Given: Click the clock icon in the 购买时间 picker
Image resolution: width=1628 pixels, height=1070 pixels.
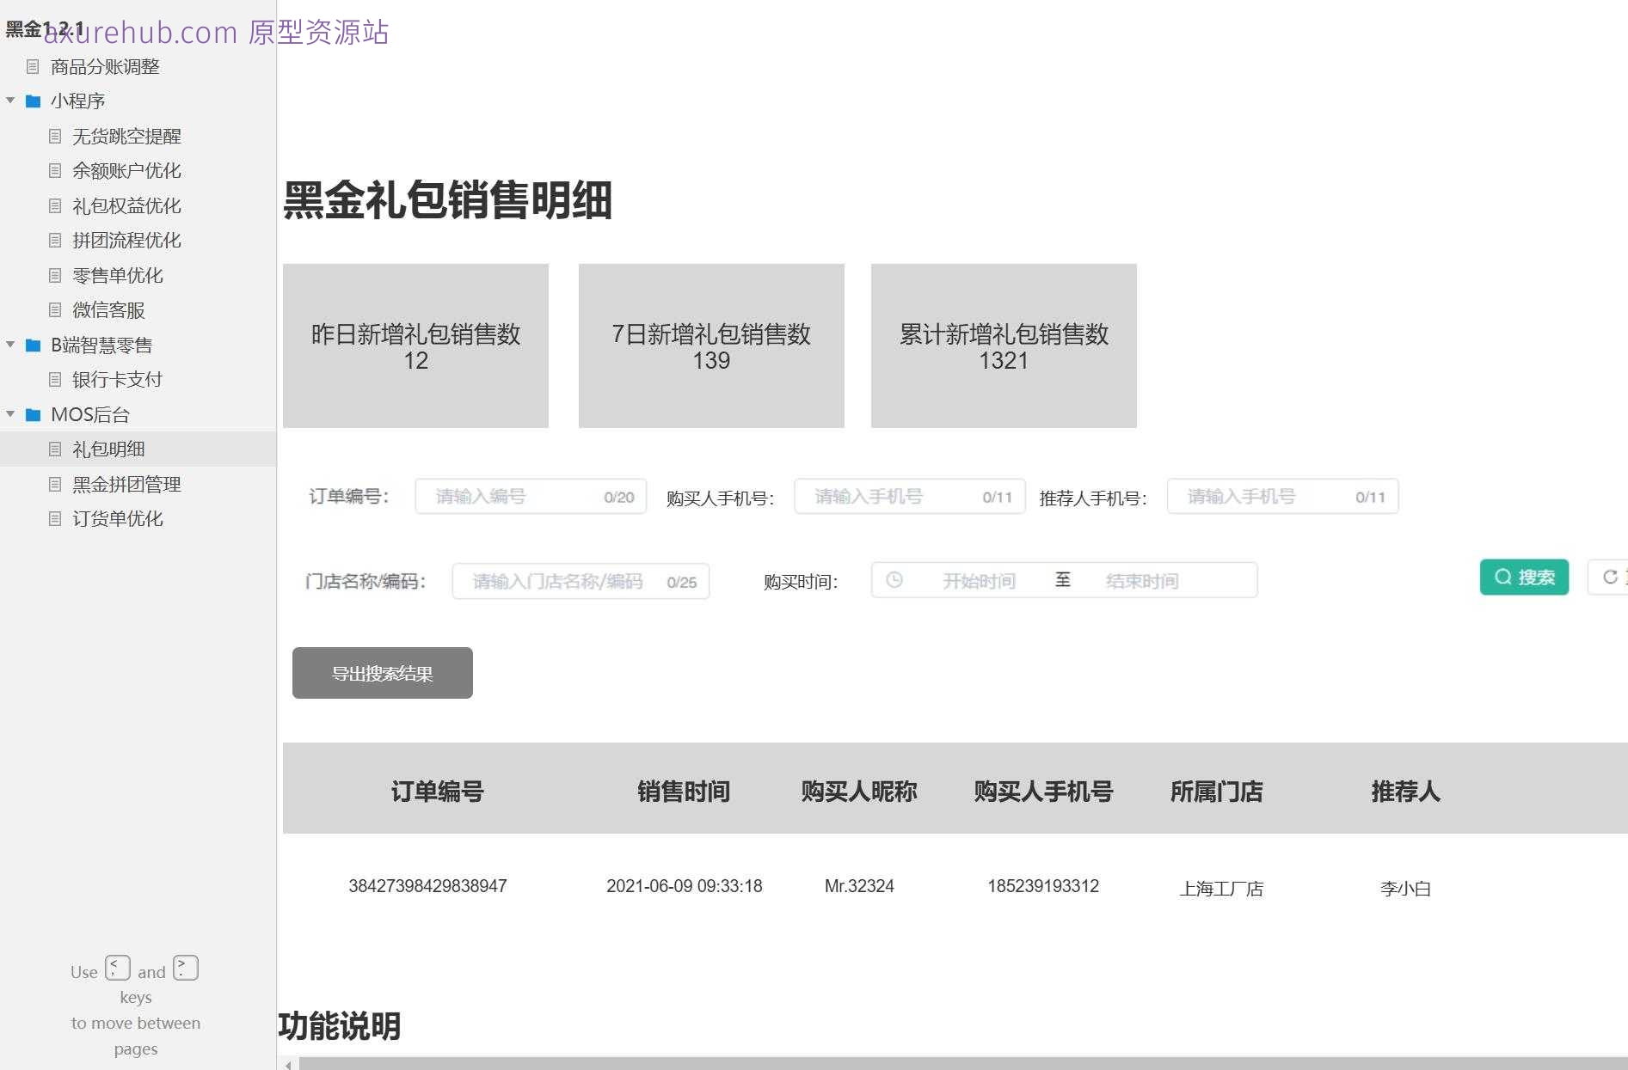Looking at the screenshot, I should 894,580.
